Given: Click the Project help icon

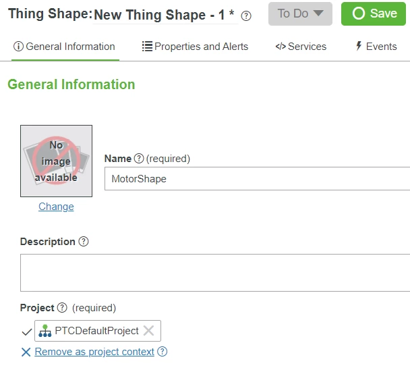Looking at the screenshot, I should coord(62,308).
